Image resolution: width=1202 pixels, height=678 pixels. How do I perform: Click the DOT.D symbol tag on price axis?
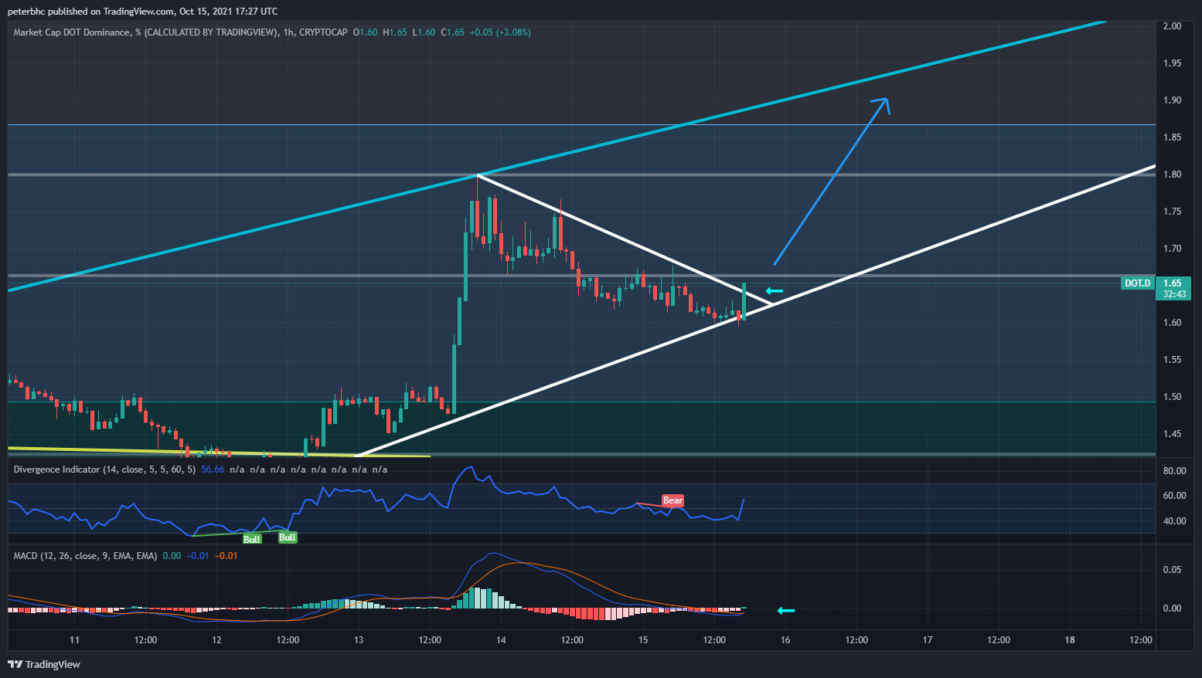[x=1137, y=283]
